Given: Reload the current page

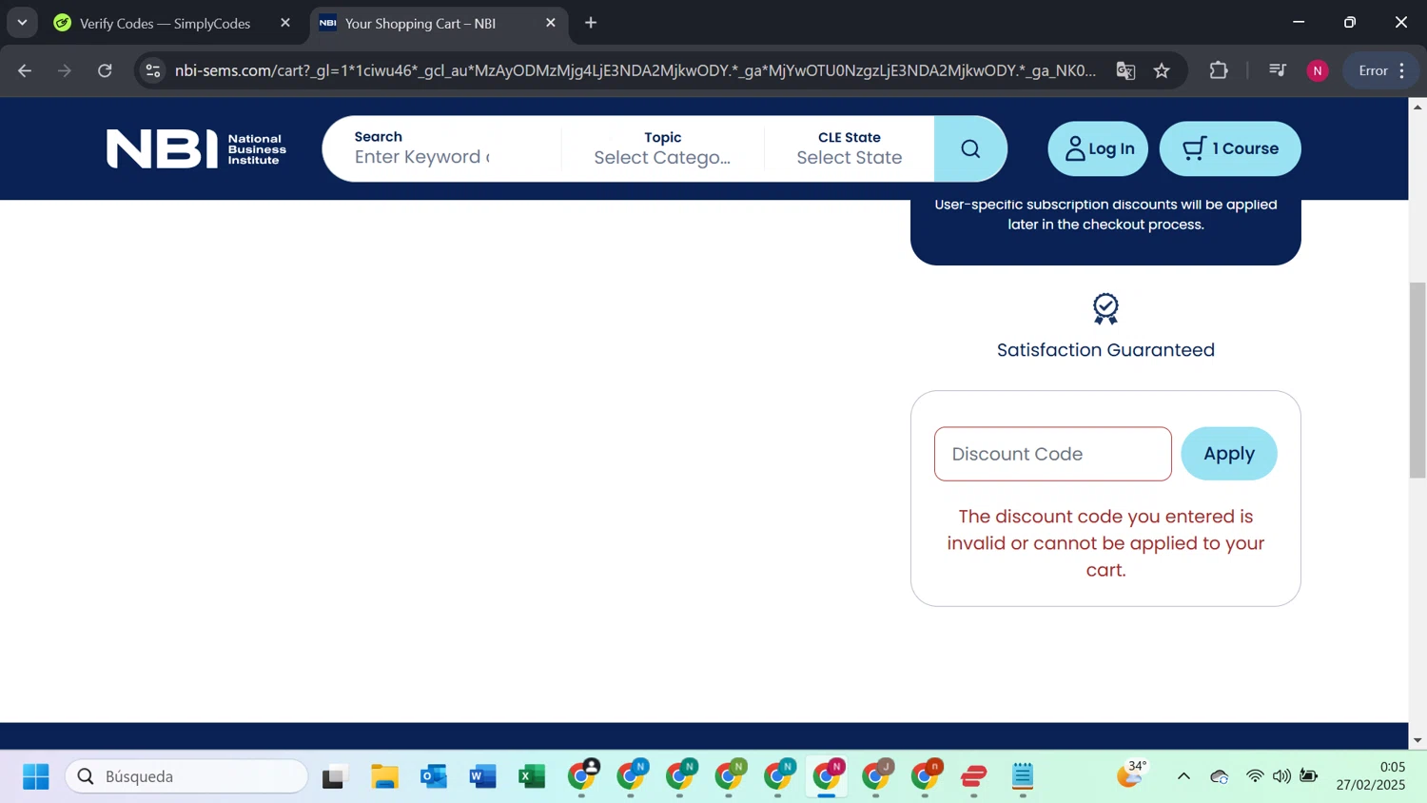Looking at the screenshot, I should click(x=105, y=70).
